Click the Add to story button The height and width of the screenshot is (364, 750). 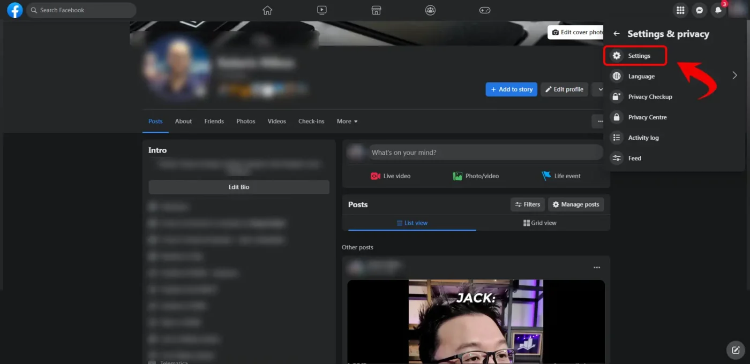coord(511,89)
